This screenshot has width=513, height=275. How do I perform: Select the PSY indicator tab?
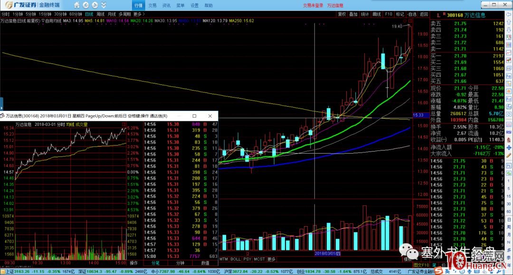247,259
